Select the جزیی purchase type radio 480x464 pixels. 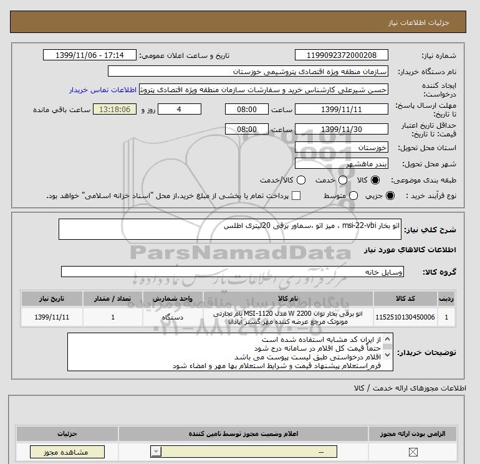pos(390,196)
